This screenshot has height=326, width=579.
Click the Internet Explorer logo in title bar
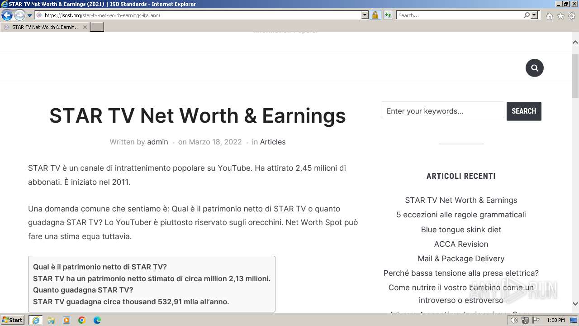click(x=5, y=4)
